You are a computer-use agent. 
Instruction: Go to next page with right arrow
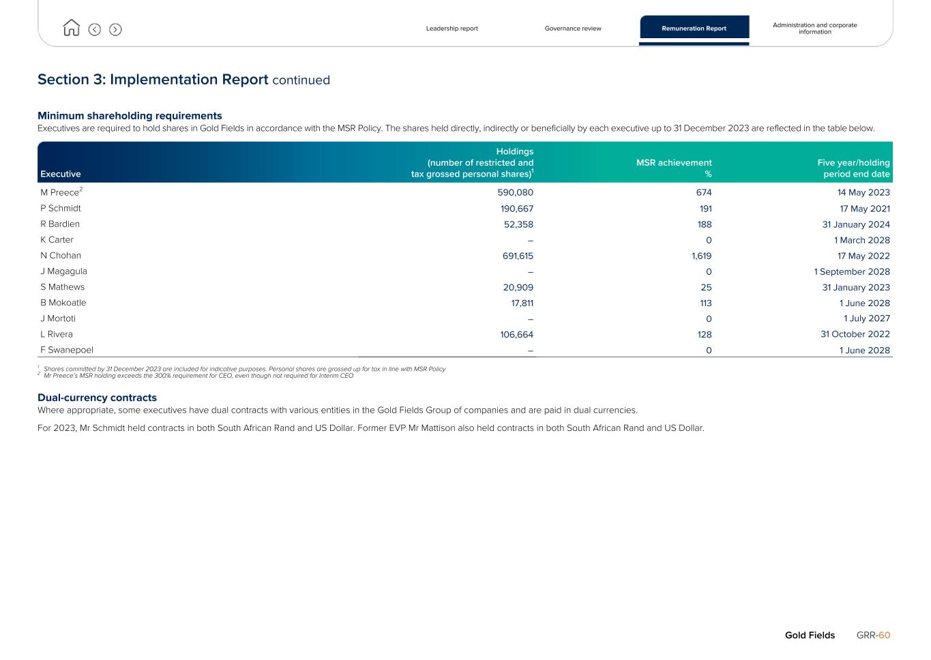pos(116,29)
